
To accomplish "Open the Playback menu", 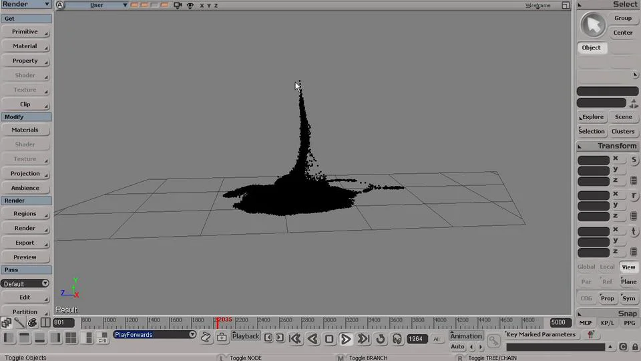I will pos(246,336).
